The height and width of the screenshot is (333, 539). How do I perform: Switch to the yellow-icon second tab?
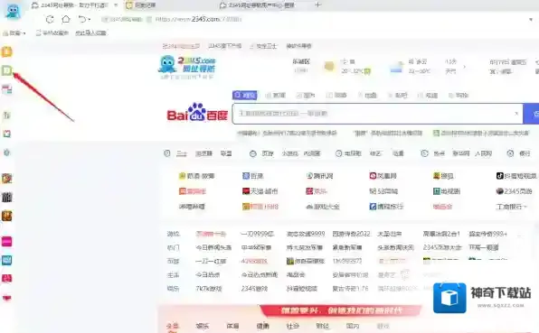(x=141, y=5)
